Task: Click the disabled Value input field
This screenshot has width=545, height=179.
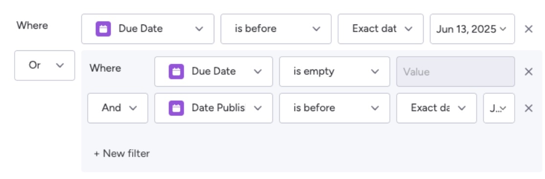Action: (455, 71)
